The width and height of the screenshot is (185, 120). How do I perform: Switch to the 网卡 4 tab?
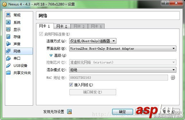click(96, 26)
